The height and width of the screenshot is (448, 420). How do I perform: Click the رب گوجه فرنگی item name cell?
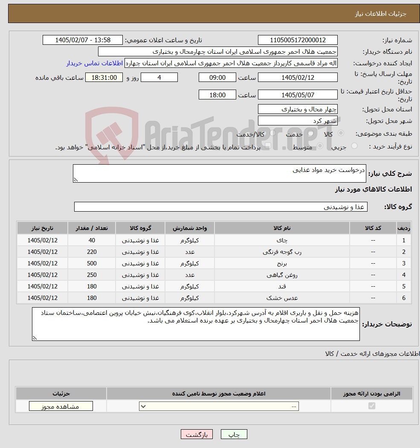[x=282, y=252]
